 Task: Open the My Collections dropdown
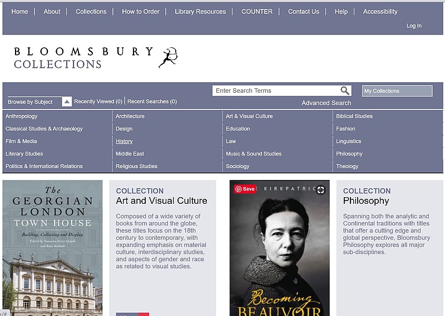point(397,91)
